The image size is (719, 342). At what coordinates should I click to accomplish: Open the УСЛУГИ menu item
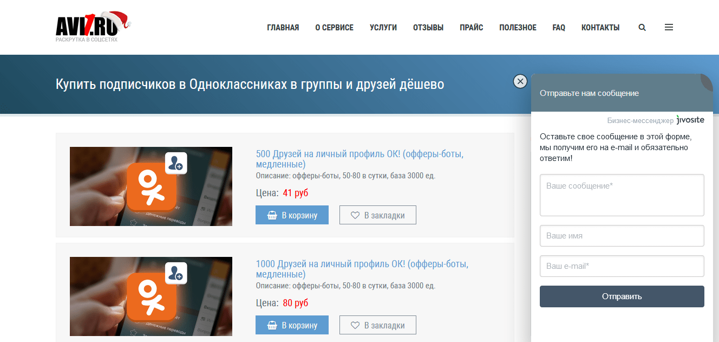pos(383,28)
